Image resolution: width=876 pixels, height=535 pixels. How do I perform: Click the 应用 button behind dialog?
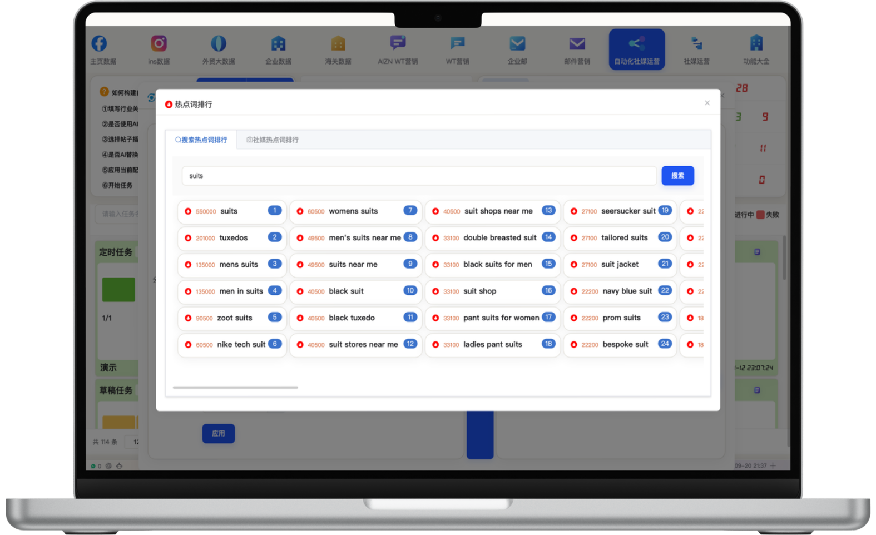(218, 433)
